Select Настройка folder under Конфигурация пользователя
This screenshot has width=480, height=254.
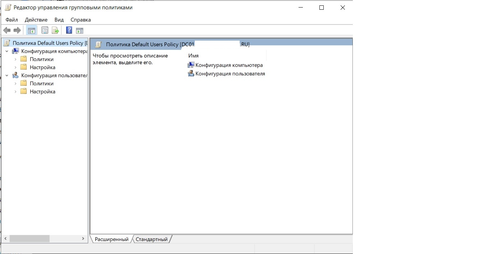pos(38,92)
